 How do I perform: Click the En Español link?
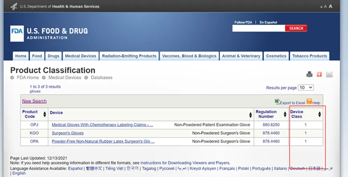pos(268,22)
